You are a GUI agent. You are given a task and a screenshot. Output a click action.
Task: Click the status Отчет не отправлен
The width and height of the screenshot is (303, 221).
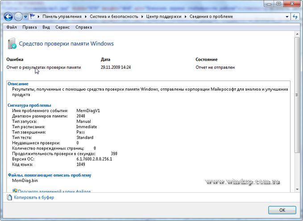215,67
